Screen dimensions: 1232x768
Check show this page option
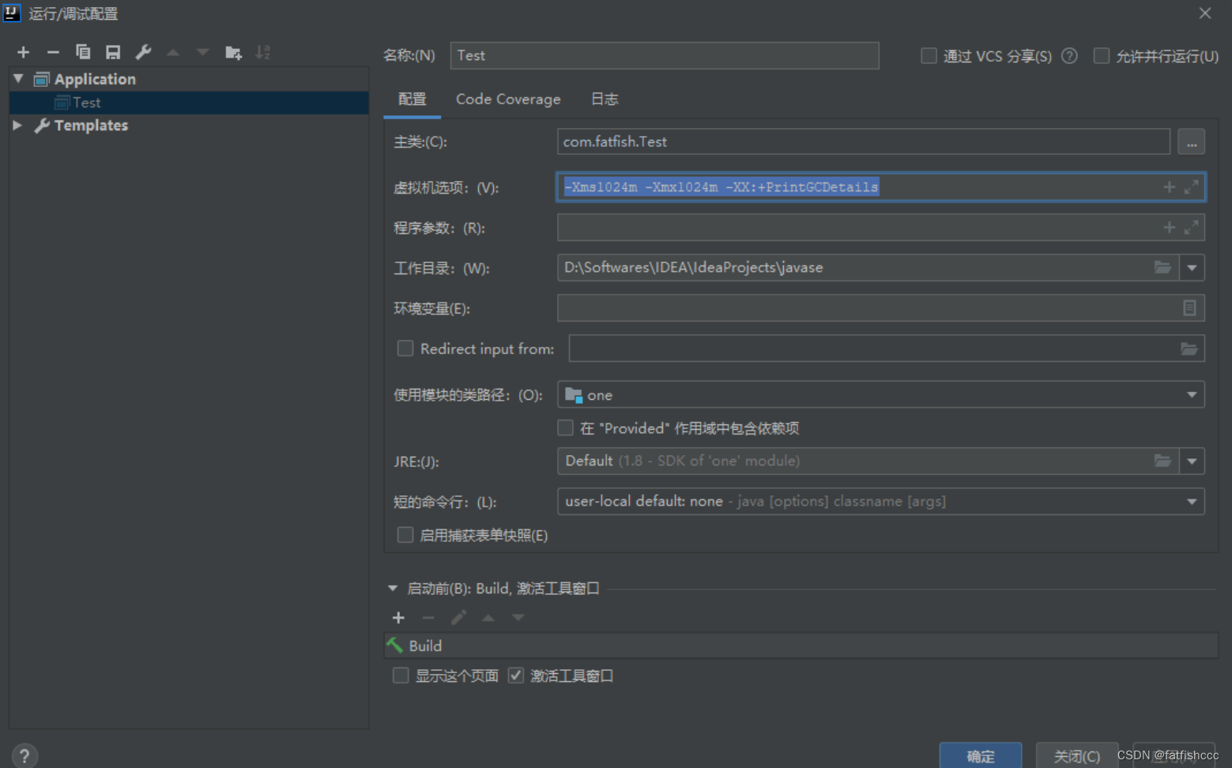coord(401,676)
